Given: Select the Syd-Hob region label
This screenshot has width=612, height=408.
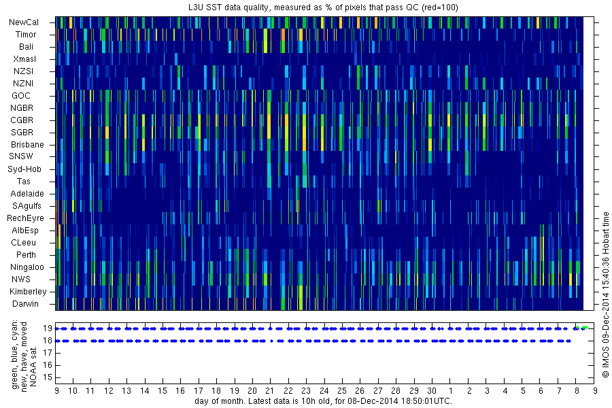Looking at the screenshot, I should 24,169.
